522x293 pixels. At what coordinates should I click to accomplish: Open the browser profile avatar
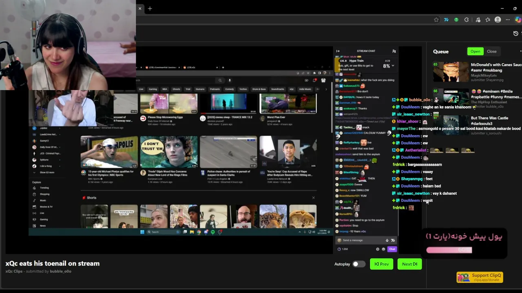click(498, 20)
